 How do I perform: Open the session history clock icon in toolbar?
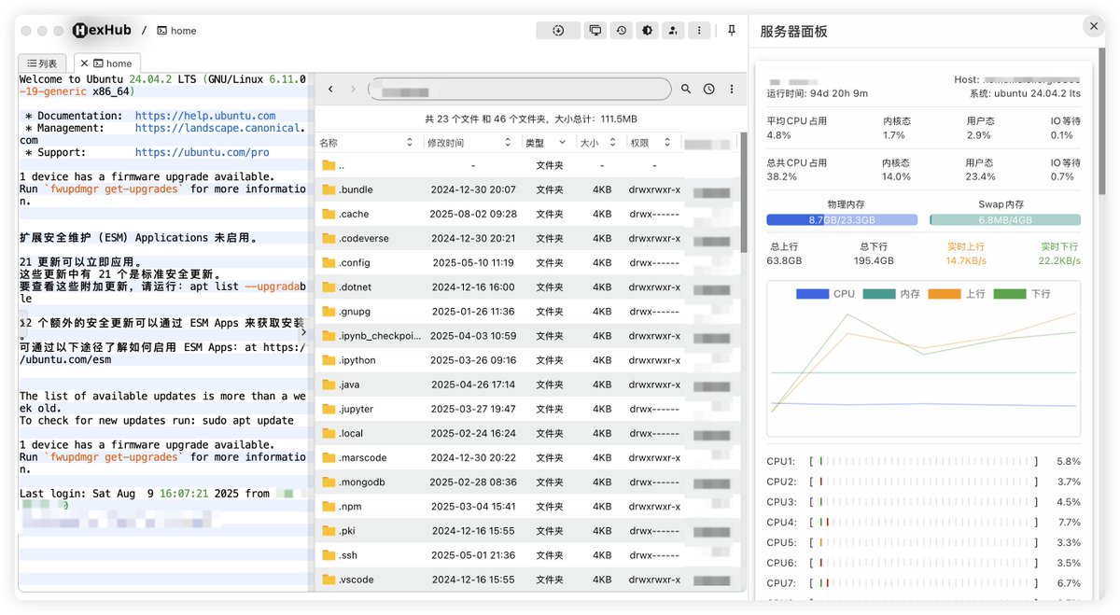tap(621, 30)
